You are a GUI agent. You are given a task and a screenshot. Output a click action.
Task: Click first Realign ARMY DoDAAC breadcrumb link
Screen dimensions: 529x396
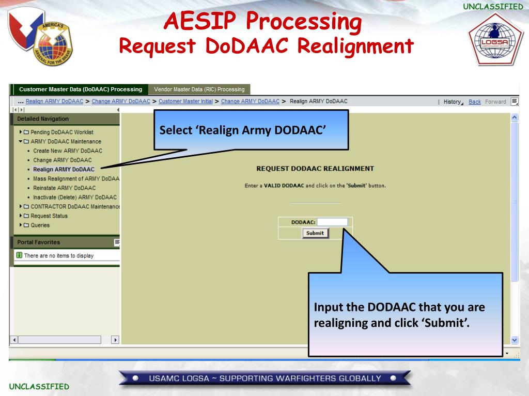point(54,102)
